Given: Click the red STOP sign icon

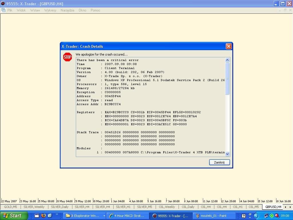Looking at the screenshot, I should tap(68, 57).
